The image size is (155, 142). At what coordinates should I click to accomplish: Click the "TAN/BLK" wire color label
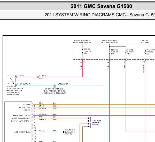43,120
